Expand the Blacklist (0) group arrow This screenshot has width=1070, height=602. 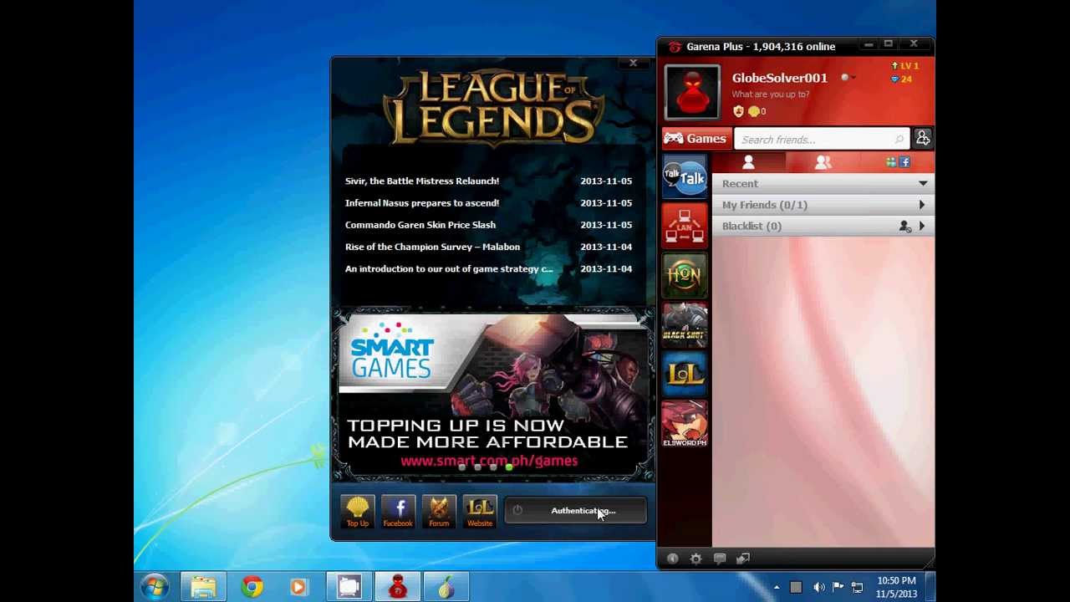tap(922, 226)
